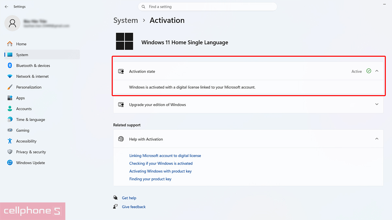This screenshot has height=220, width=392.
Task: Click the Home house icon
Action: point(10,44)
